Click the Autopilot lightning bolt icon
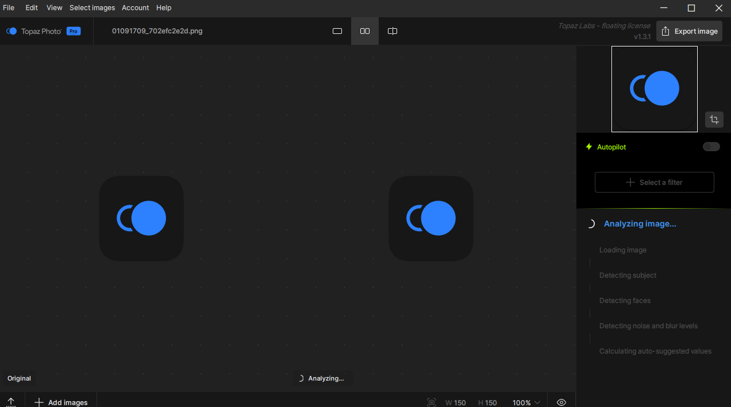 click(x=588, y=147)
